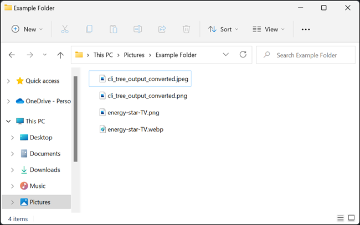Click the Rename icon in toolbar
Screen dimensions: 360x225
(137, 29)
